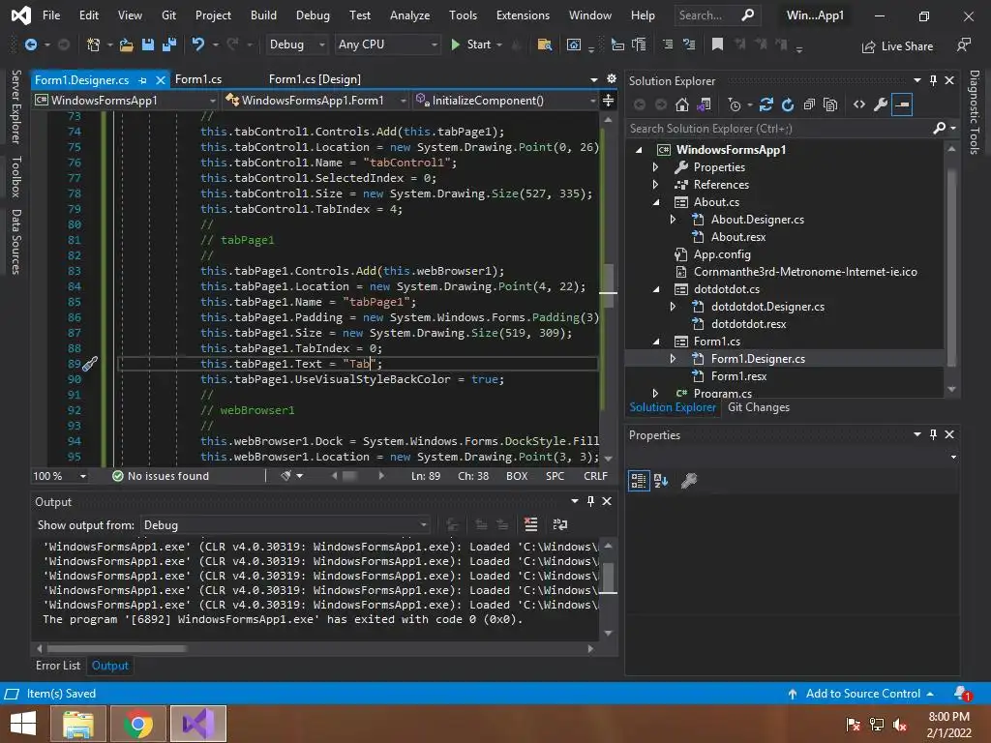Image resolution: width=991 pixels, height=743 pixels.
Task: Clear all output with the Clear All icon
Action: 530,524
